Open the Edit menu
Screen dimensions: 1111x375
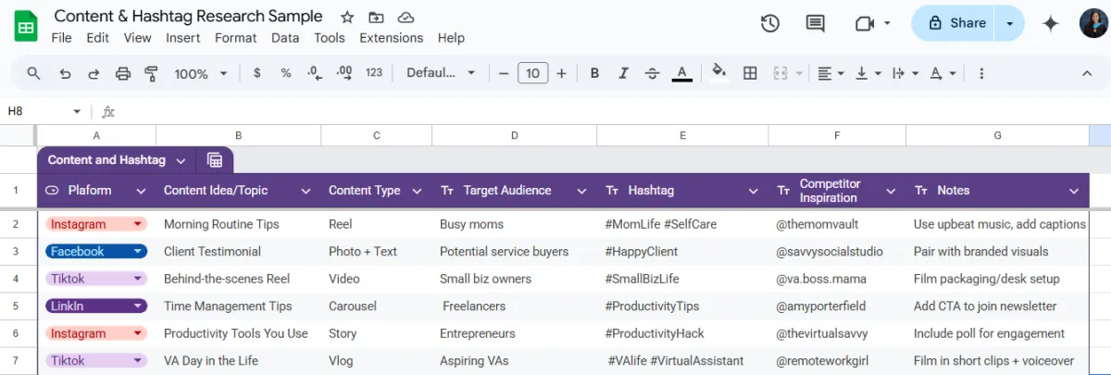tap(97, 38)
